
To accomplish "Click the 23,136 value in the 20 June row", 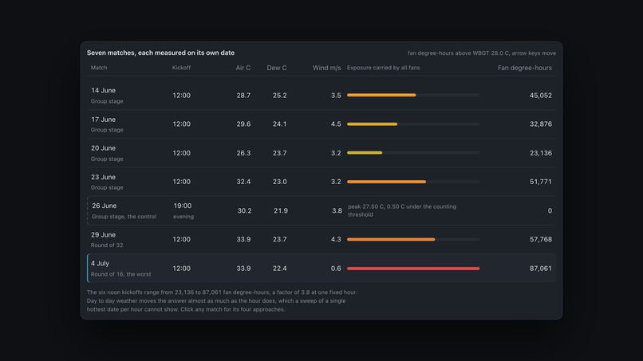I will tap(540, 153).
